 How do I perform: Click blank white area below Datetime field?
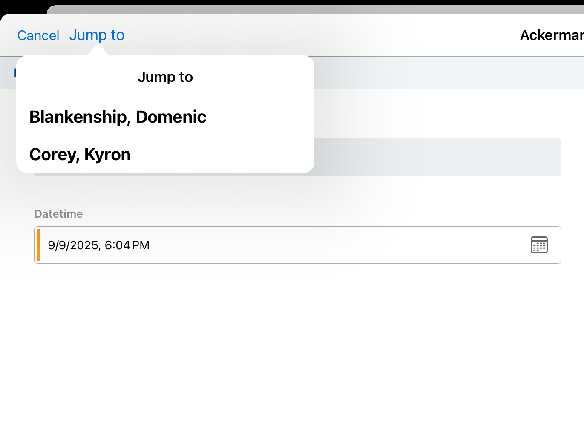pos(297,341)
